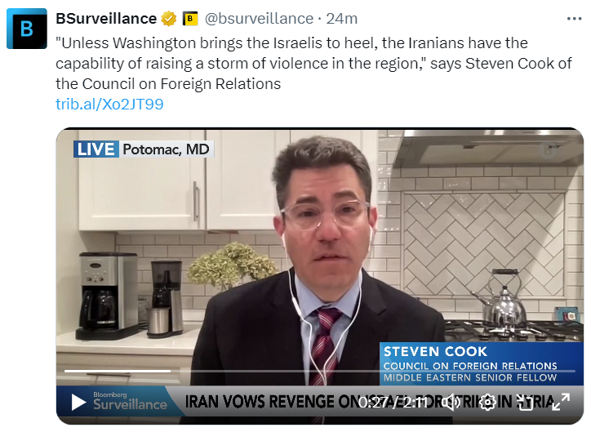Mute the video using the speaker icon
Image resolution: width=591 pixels, height=432 pixels.
coord(451,403)
